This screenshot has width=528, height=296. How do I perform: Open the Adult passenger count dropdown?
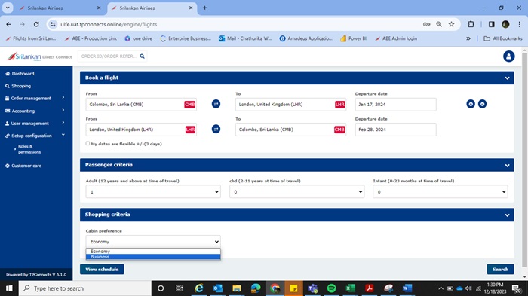click(x=153, y=192)
